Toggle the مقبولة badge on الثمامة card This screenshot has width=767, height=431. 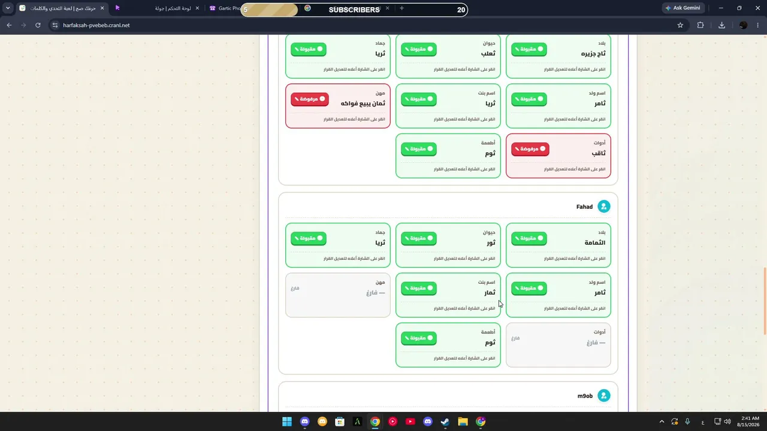(x=529, y=238)
